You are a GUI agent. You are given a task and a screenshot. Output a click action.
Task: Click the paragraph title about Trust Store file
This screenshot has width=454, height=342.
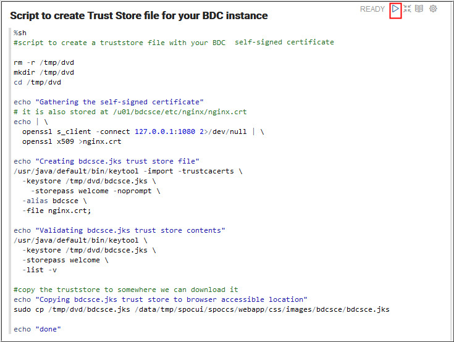[x=138, y=15]
